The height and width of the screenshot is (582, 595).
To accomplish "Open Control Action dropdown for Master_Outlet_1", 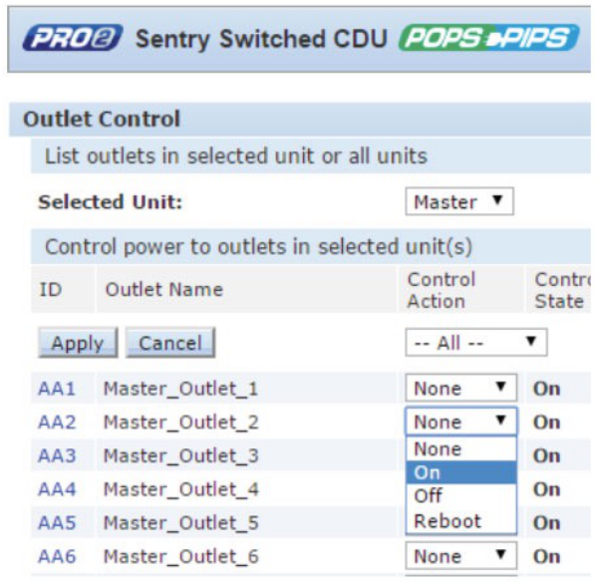I will 460,388.
